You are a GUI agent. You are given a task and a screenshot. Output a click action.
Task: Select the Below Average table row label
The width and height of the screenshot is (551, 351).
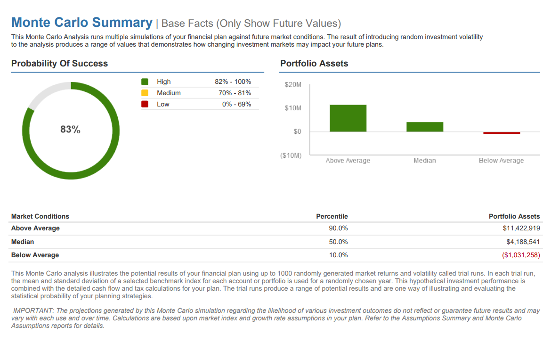(x=35, y=255)
